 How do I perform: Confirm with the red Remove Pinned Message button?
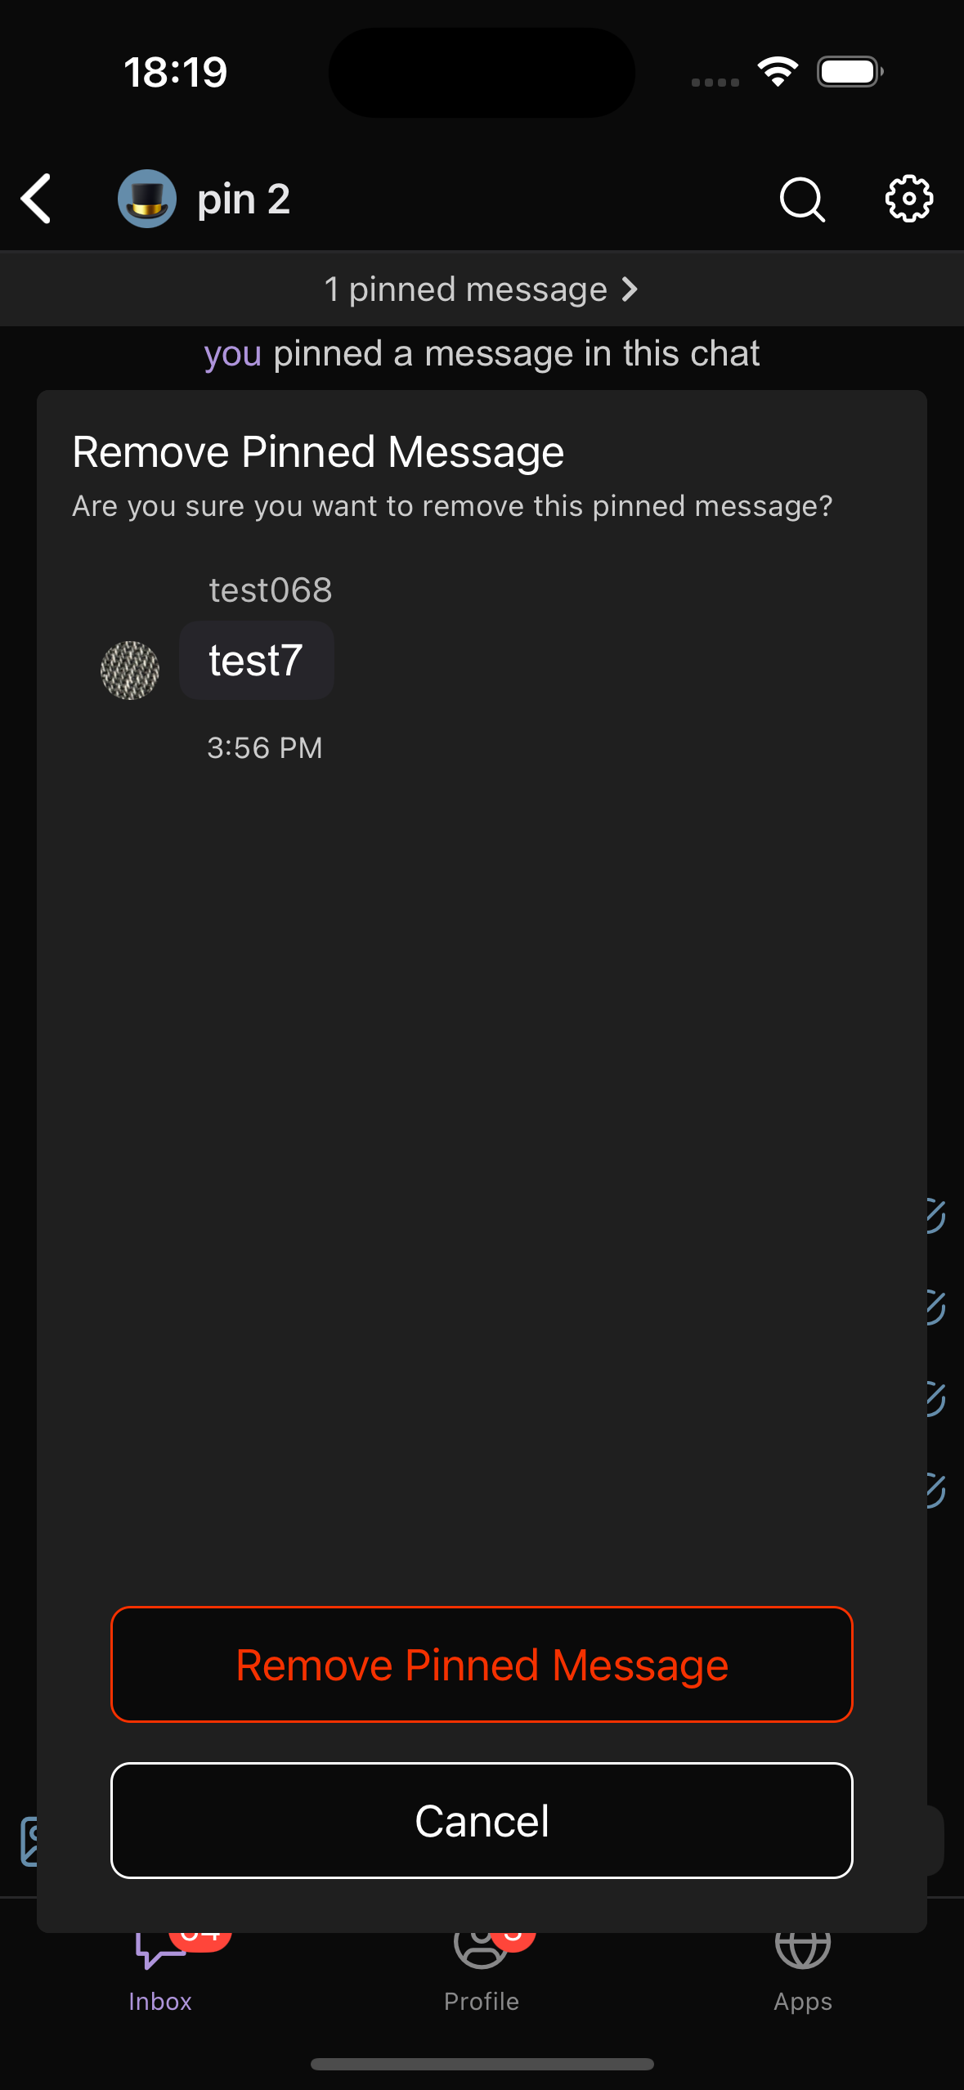482,1665
